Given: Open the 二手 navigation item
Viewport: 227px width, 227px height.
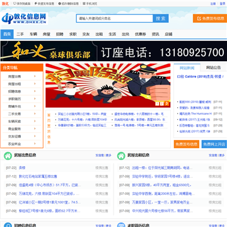Looking at the screenshot, I should (20, 34).
